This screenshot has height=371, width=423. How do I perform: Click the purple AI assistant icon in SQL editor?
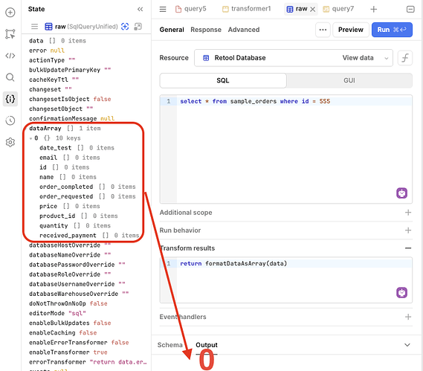(x=401, y=193)
